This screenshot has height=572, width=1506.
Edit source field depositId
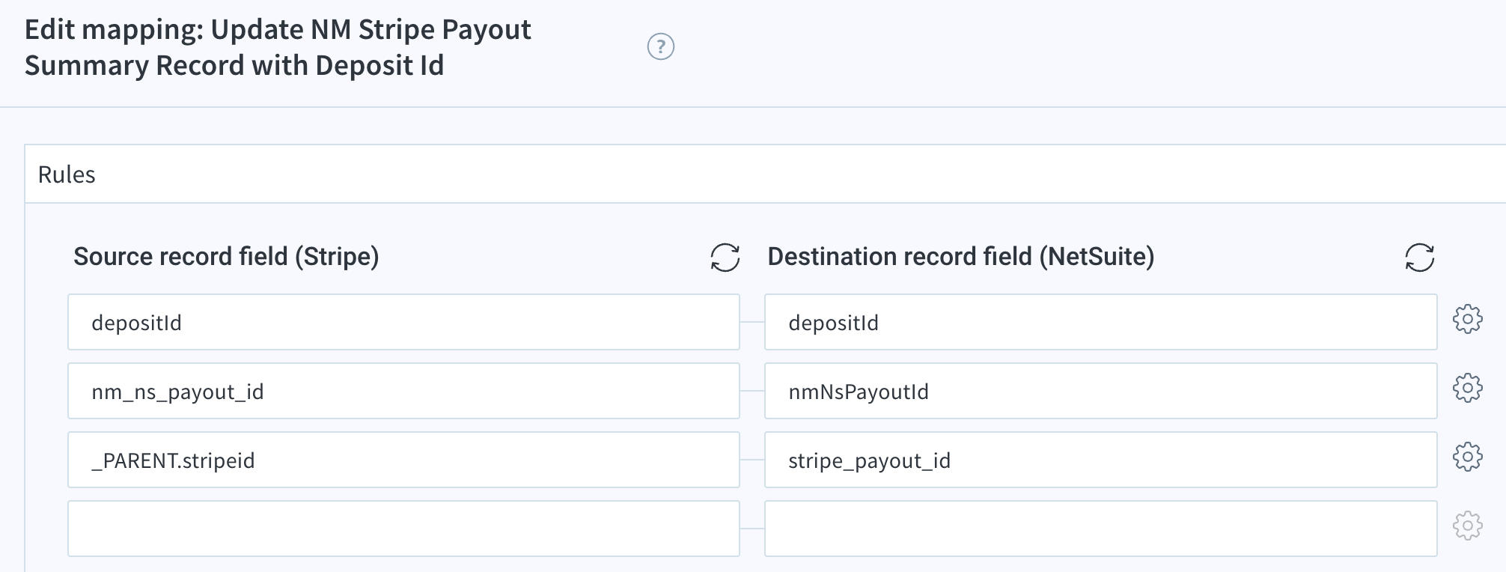click(x=403, y=322)
